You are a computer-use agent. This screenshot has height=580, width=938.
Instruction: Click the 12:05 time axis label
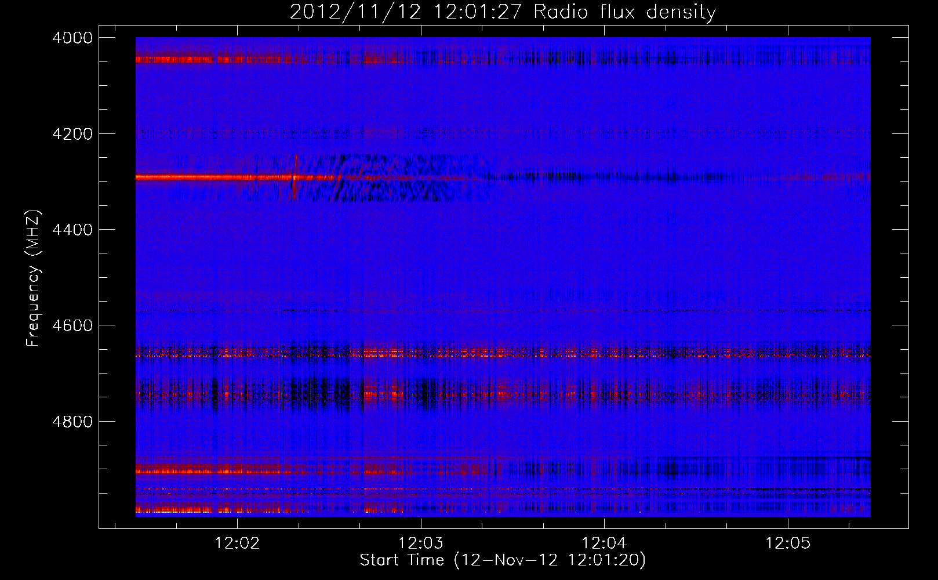[x=788, y=543]
